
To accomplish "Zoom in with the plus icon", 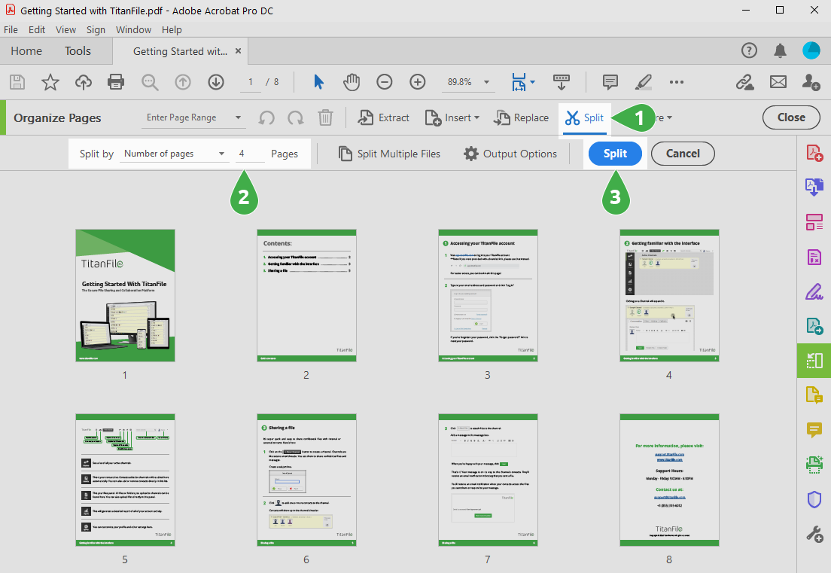I will click(418, 82).
